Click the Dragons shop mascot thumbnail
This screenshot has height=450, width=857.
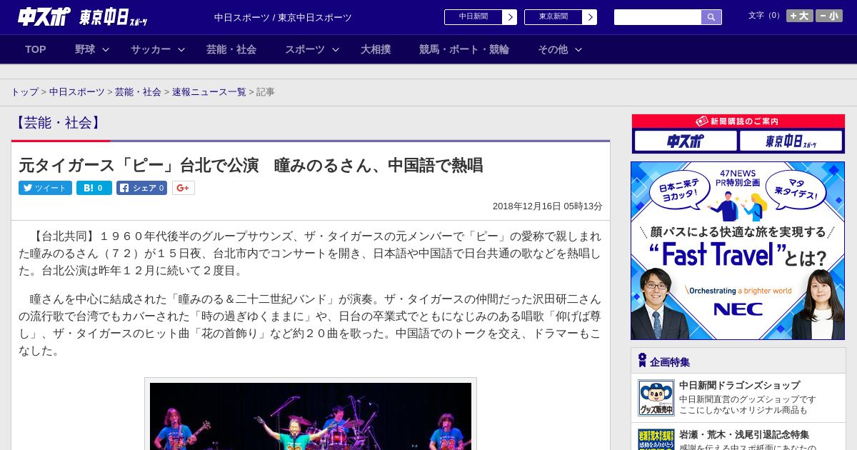click(656, 398)
